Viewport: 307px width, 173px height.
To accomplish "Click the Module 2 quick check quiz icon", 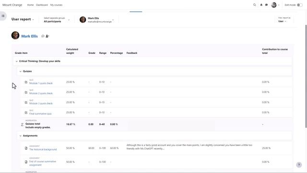I will click(x=26, y=92).
